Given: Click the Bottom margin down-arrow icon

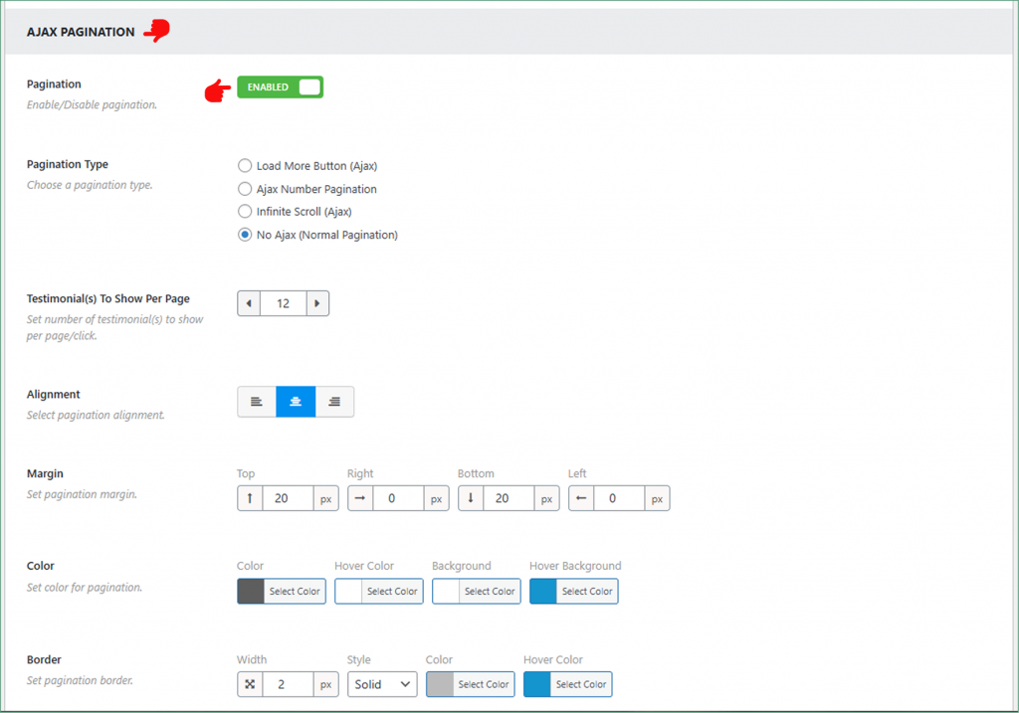Looking at the screenshot, I should (x=471, y=498).
